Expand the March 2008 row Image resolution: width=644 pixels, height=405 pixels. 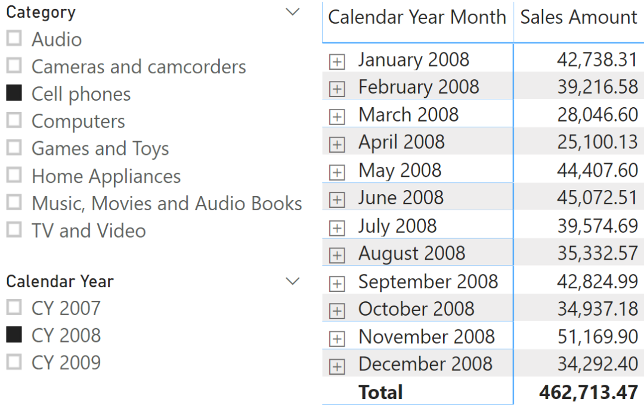(338, 117)
